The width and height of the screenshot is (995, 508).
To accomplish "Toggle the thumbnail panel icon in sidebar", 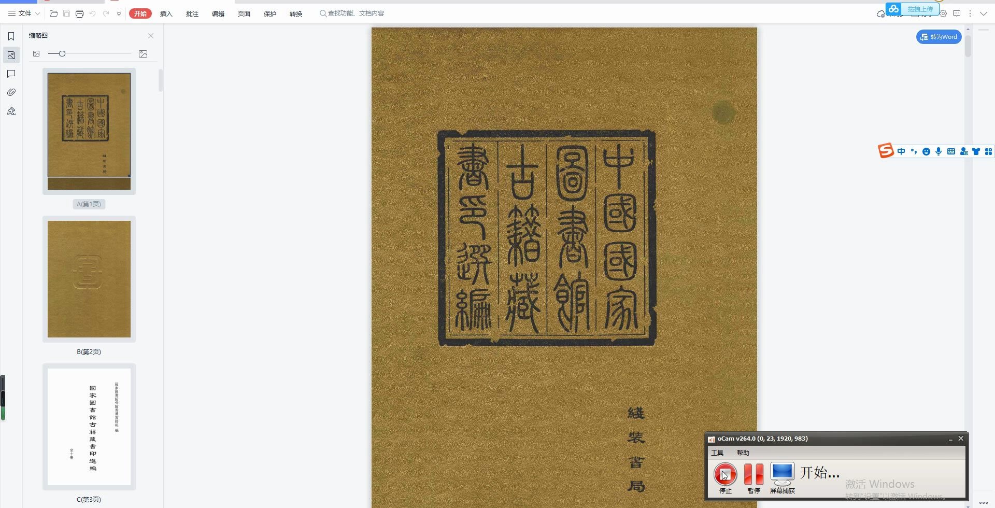I will pyautogui.click(x=11, y=55).
